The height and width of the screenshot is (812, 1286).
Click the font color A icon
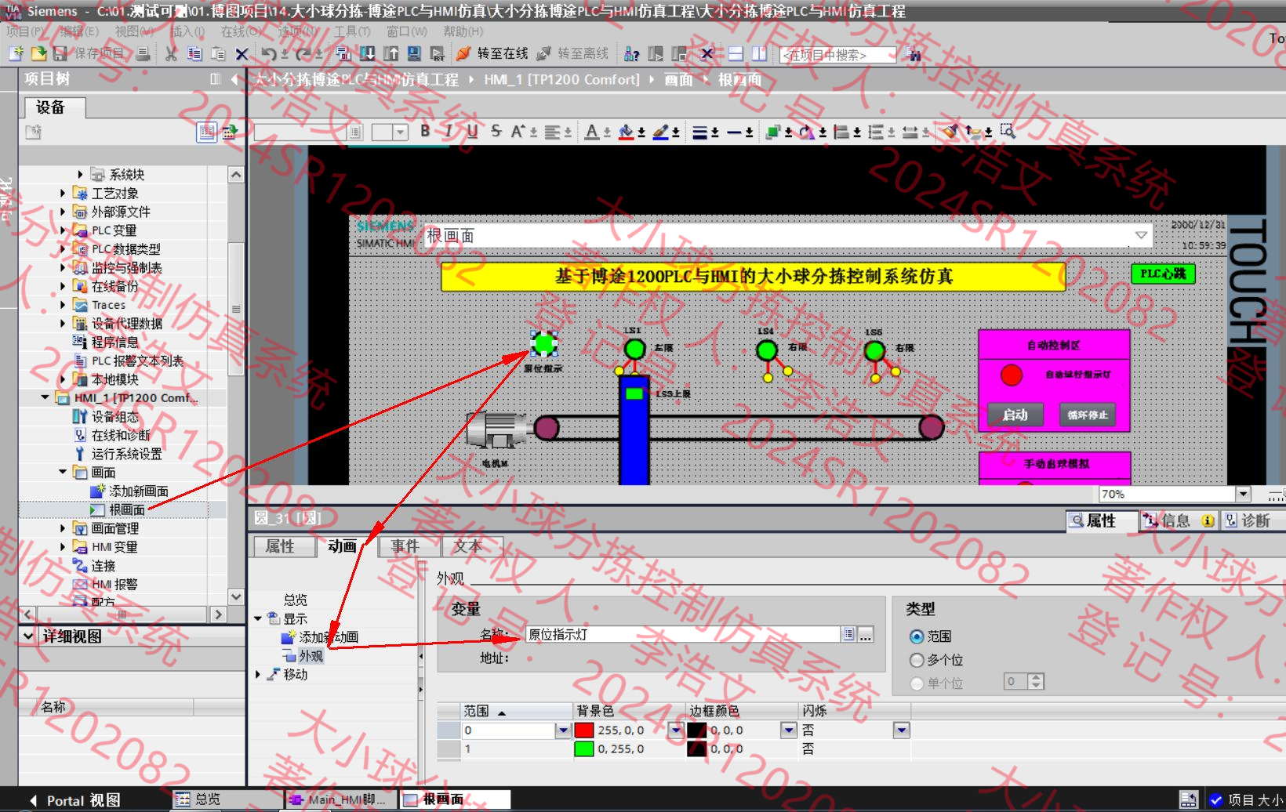(x=592, y=132)
